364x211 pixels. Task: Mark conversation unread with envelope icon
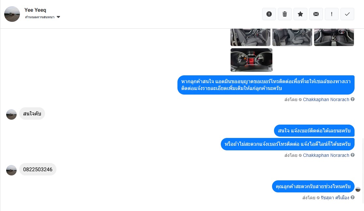[316, 14]
